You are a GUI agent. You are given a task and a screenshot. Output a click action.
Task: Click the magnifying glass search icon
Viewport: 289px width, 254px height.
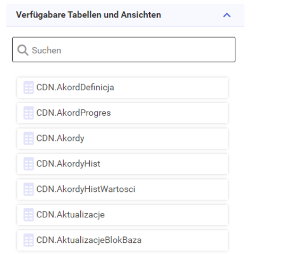pos(23,50)
